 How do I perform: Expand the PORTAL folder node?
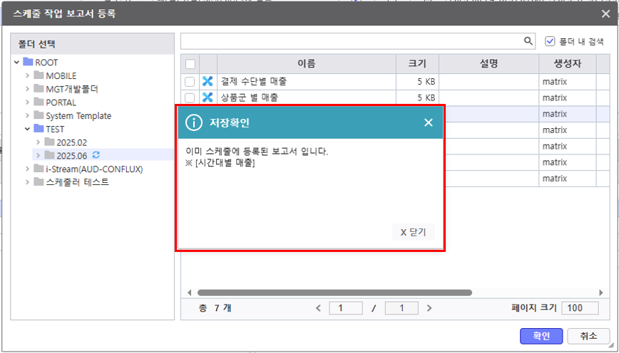tap(27, 102)
